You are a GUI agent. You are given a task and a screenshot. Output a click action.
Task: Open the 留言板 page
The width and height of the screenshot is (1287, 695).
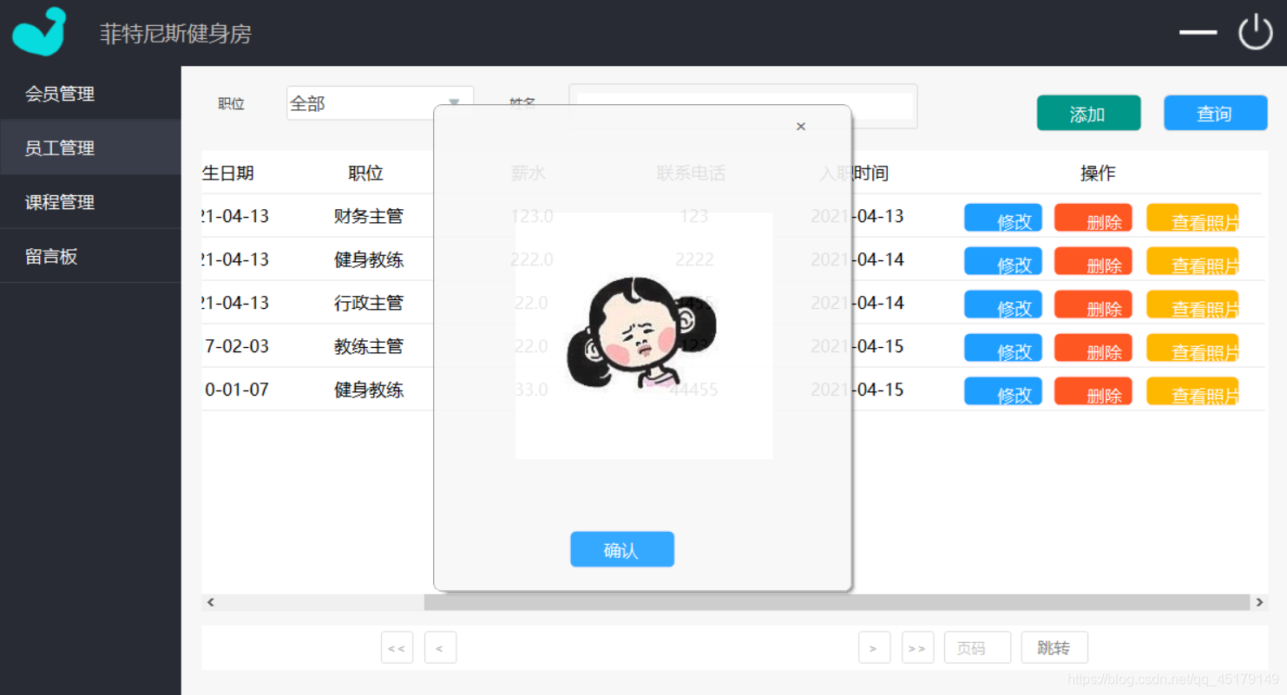[x=90, y=256]
